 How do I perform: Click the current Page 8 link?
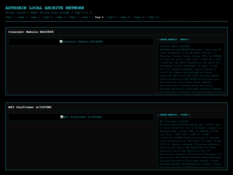(x=99, y=17)
